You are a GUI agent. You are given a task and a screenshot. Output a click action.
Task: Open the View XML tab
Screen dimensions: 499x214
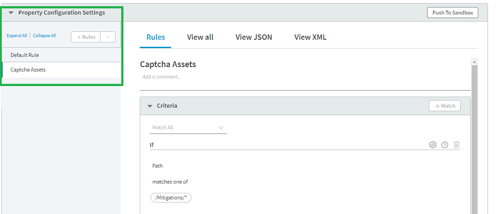[310, 37]
